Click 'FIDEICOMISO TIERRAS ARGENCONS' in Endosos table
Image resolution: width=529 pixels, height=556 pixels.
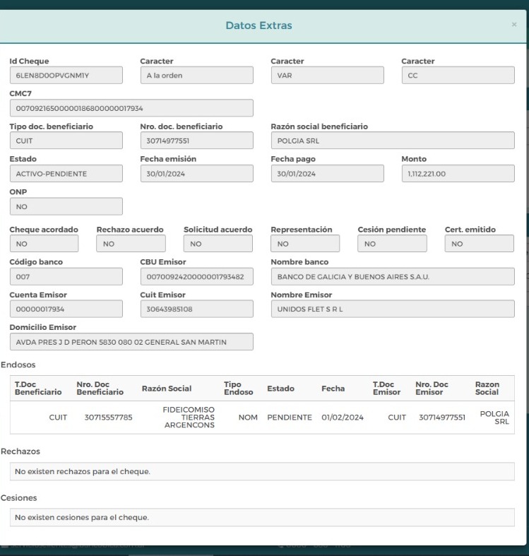tap(189, 418)
